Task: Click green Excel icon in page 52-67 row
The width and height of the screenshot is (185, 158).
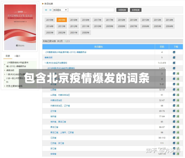Action: click(x=178, y=100)
